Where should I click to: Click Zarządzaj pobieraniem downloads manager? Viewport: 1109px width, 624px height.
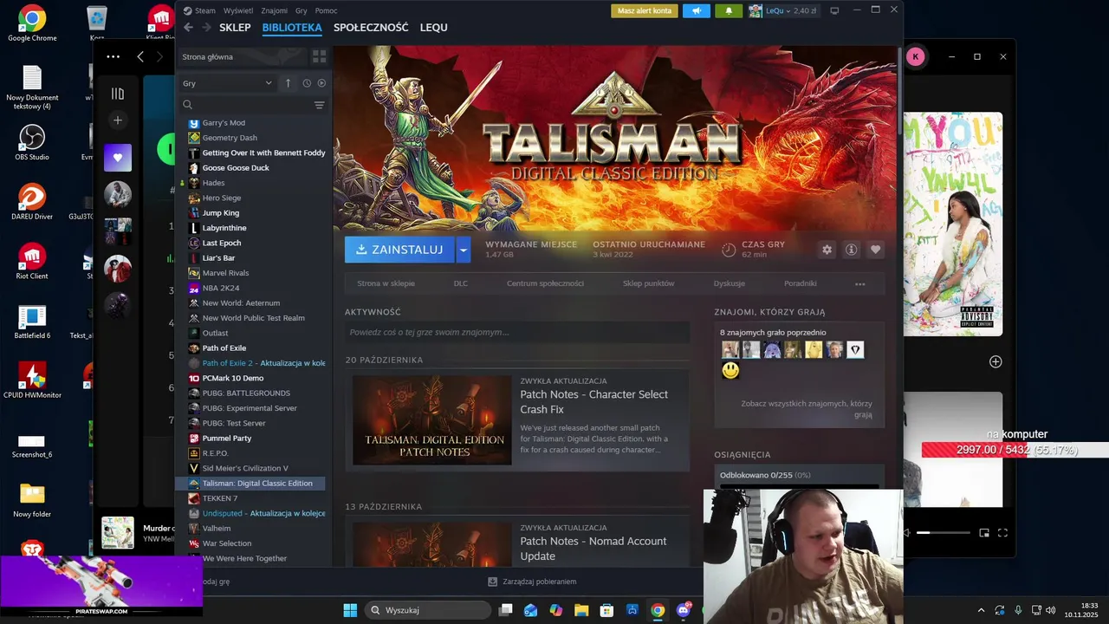coord(532,582)
